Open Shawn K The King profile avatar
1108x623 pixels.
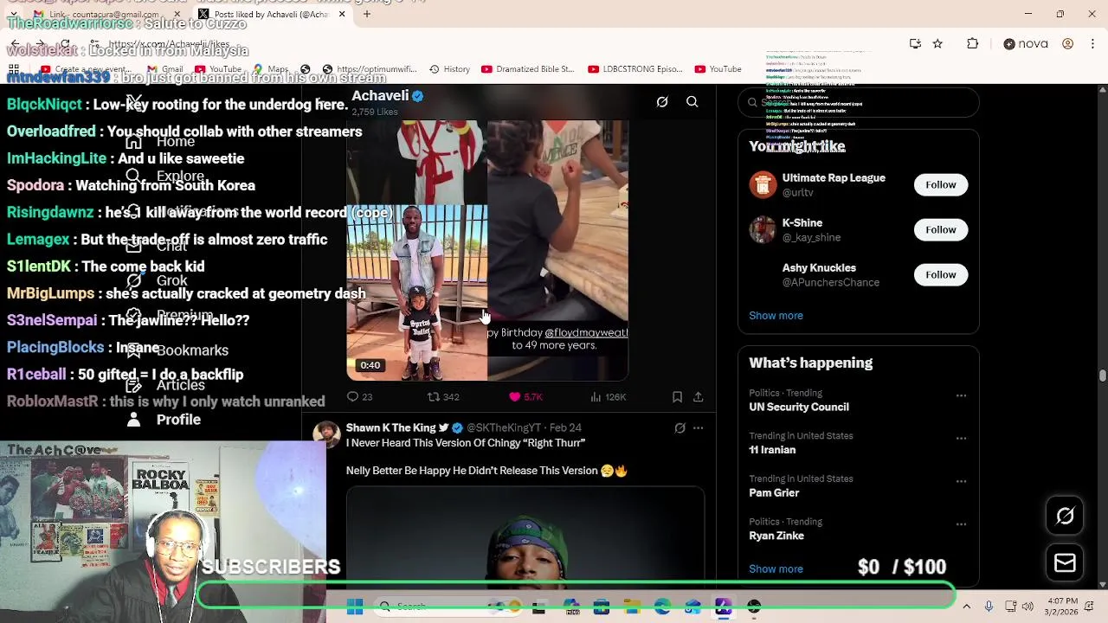pos(326,435)
